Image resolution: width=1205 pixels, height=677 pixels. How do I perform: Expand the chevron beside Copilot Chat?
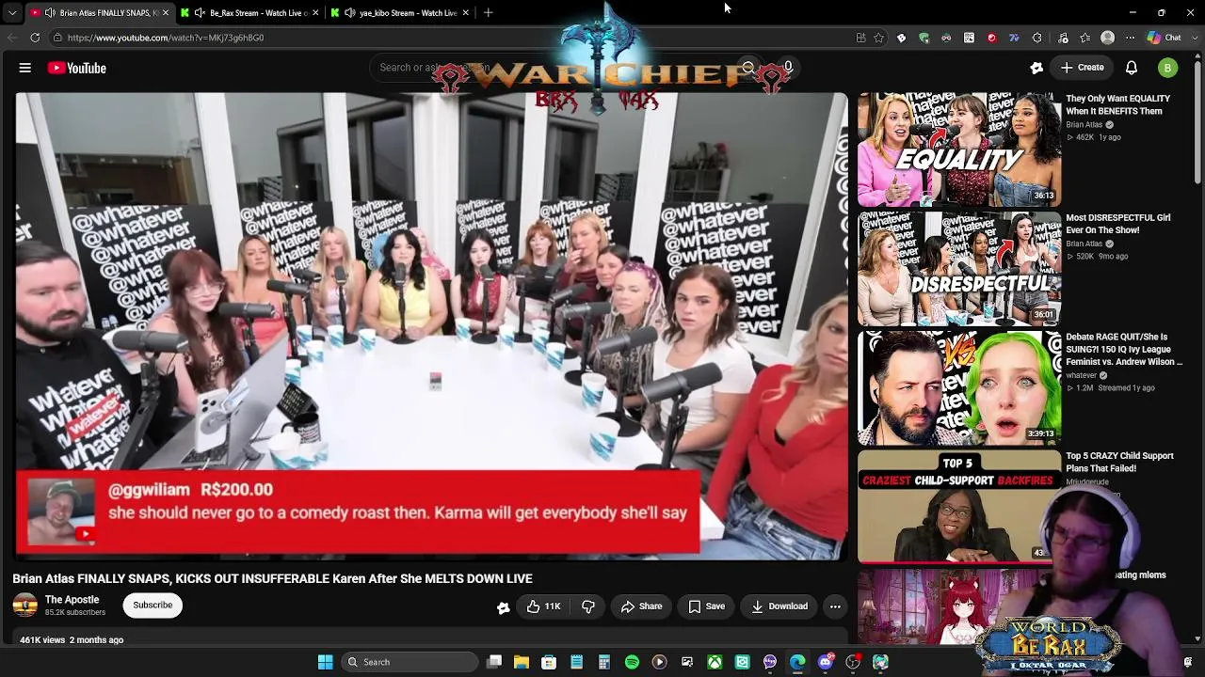coord(1193,38)
